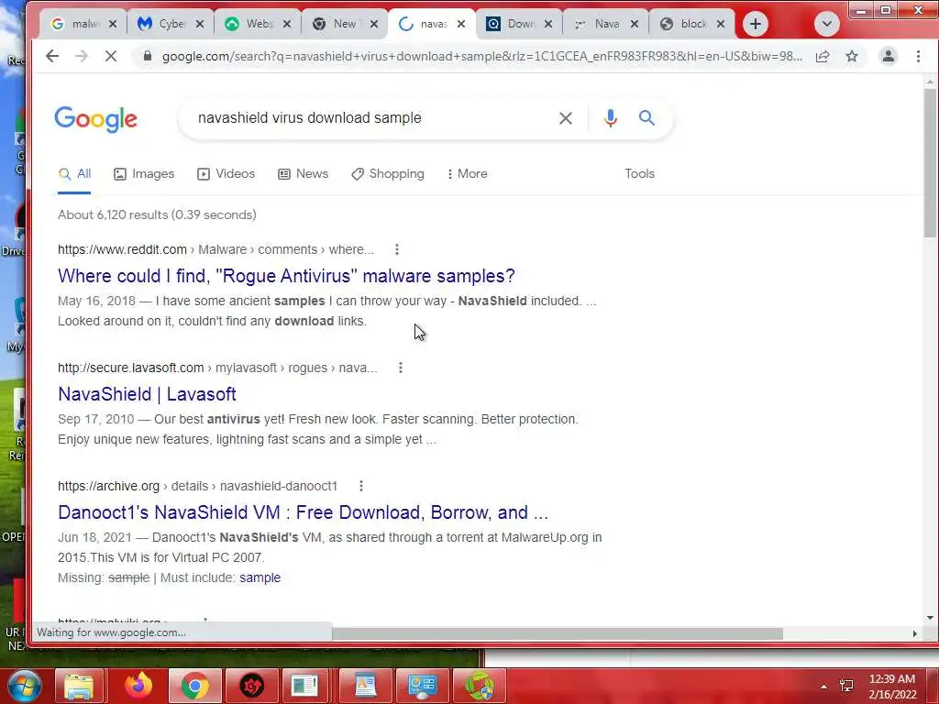This screenshot has width=939, height=704.
Task: Open options for the lavasoft.com result
Action: click(x=401, y=368)
